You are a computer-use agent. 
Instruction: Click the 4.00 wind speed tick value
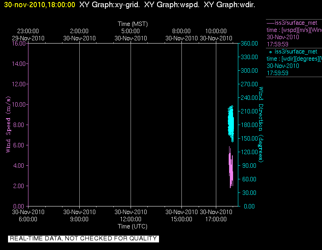(19, 165)
